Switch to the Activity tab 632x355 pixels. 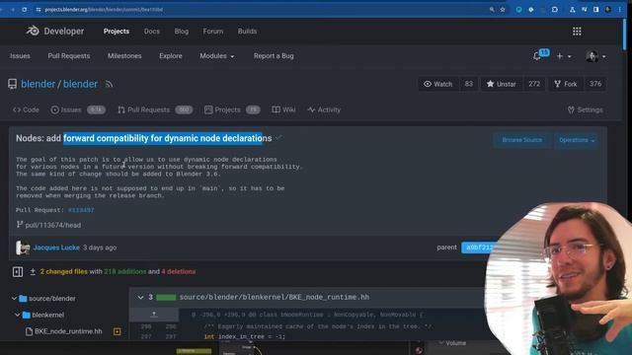(324, 109)
